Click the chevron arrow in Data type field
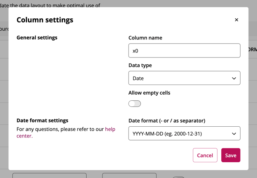This screenshot has height=178, width=257. pos(234,78)
